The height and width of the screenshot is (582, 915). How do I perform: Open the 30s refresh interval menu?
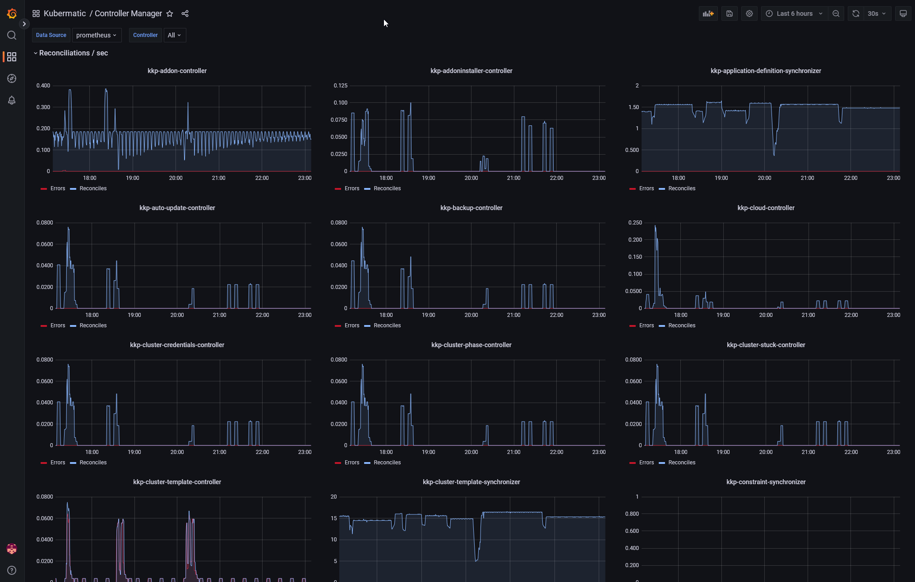[x=876, y=14]
